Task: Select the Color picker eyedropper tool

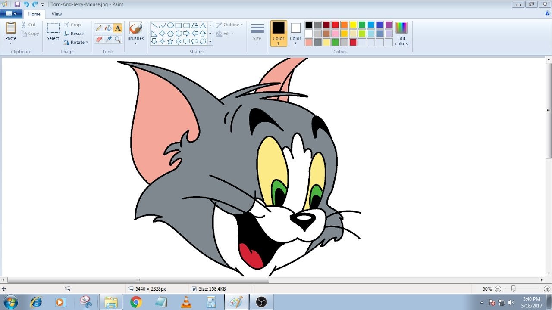Action: click(x=108, y=40)
